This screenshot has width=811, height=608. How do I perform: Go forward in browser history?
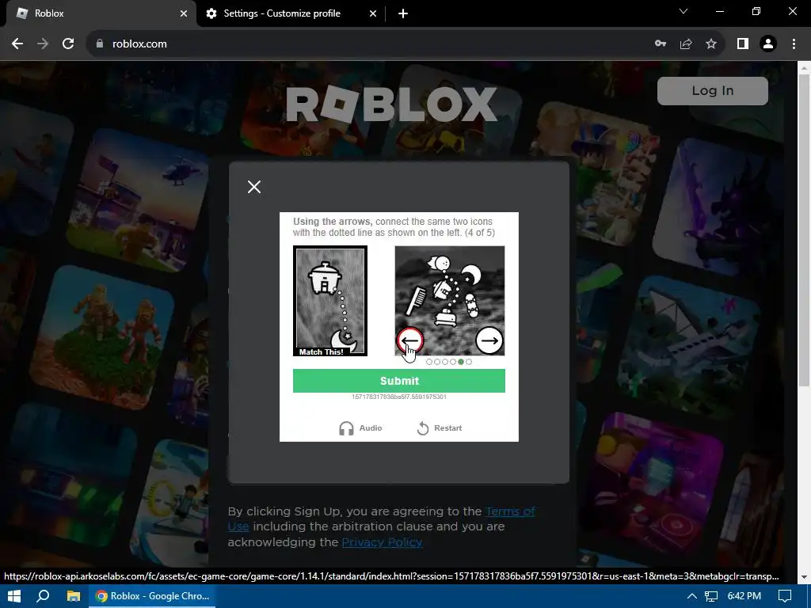tap(43, 44)
